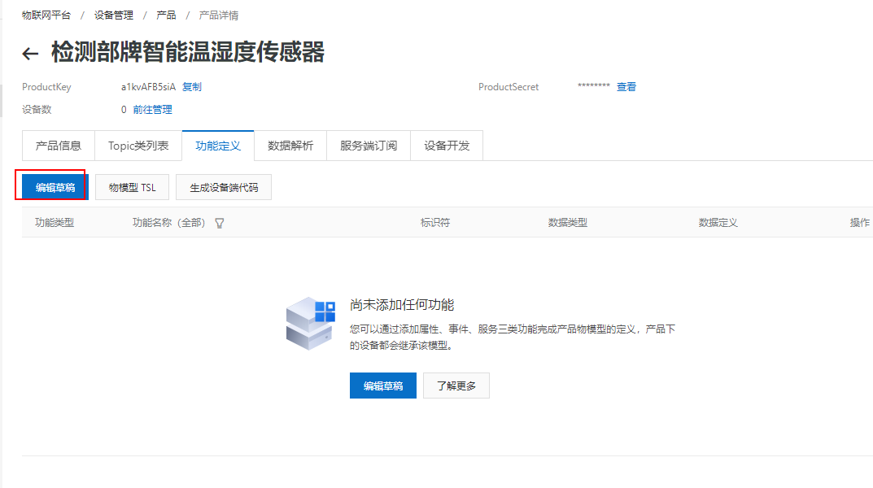Click the 功能类型 column header

coord(55,223)
